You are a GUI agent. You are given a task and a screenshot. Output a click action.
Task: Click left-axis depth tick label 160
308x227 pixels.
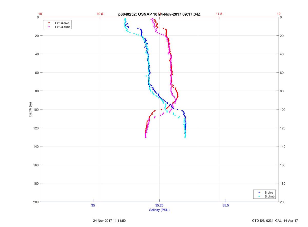pyautogui.click(x=36, y=165)
